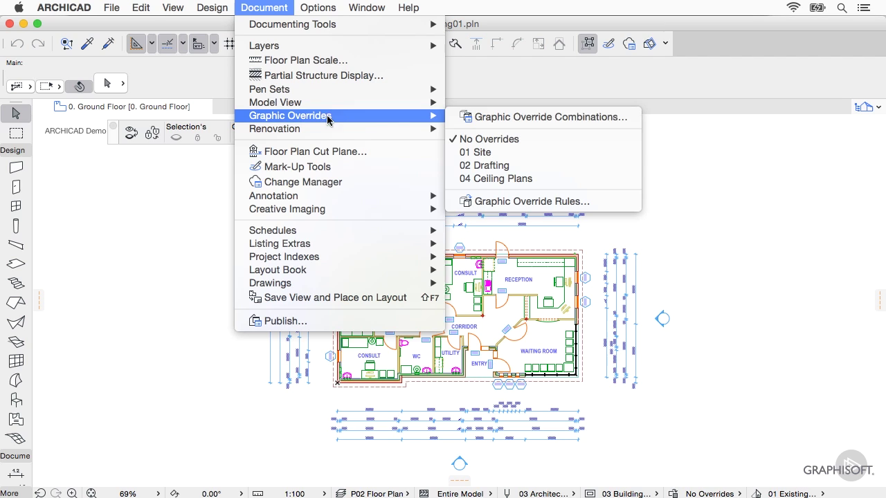Select the Arrow selection tool in toolbox
The height and width of the screenshot is (498, 886).
(x=16, y=113)
